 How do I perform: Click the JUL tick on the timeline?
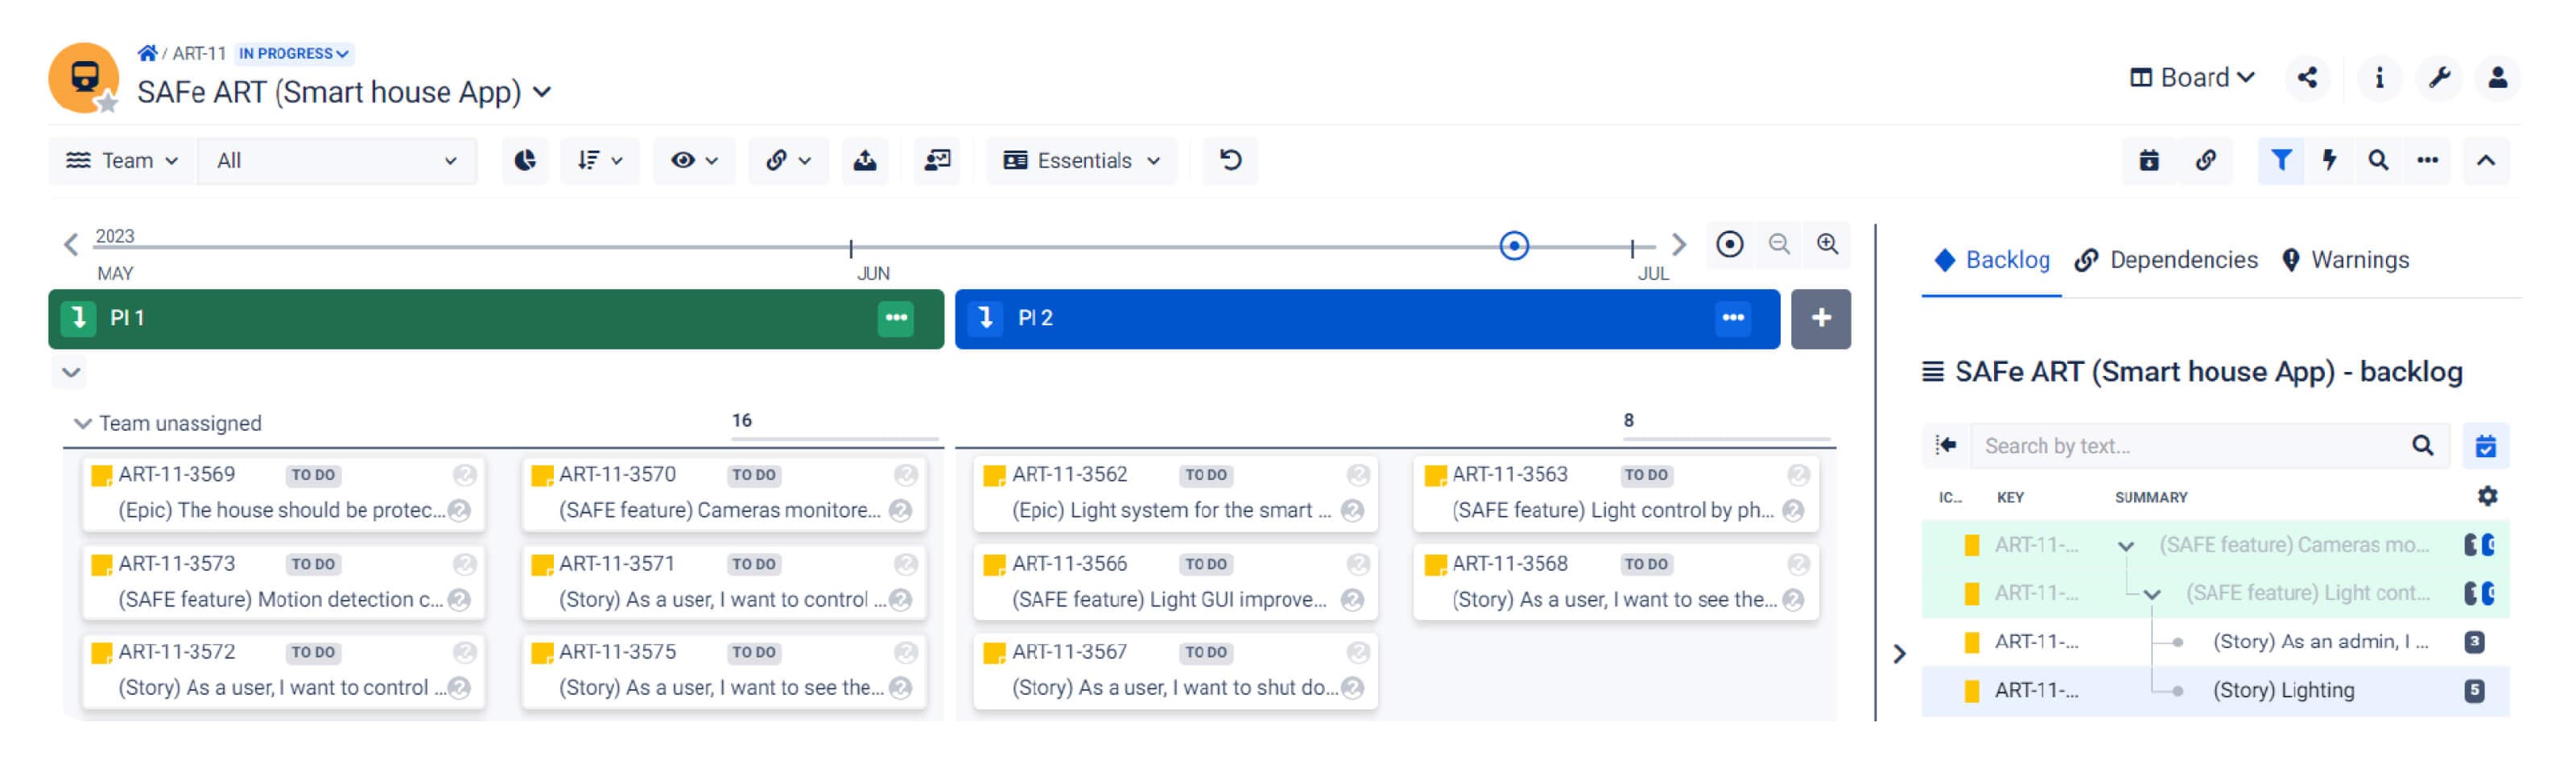(x=1632, y=247)
